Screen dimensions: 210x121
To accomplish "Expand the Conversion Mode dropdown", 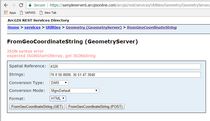I will (74, 91).
